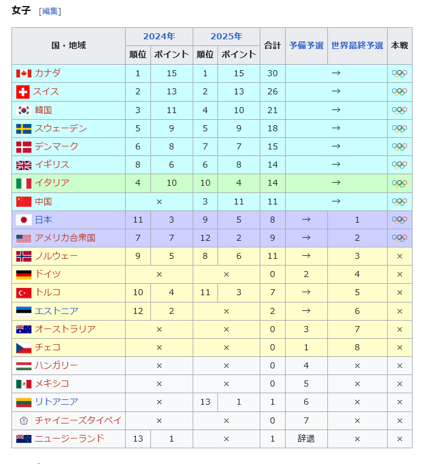Click the South Korea flag icon
Viewport: 427px width, 464px height.
24,110
